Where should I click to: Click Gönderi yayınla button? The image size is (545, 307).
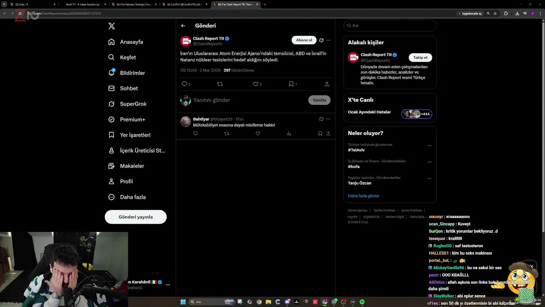tap(135, 217)
